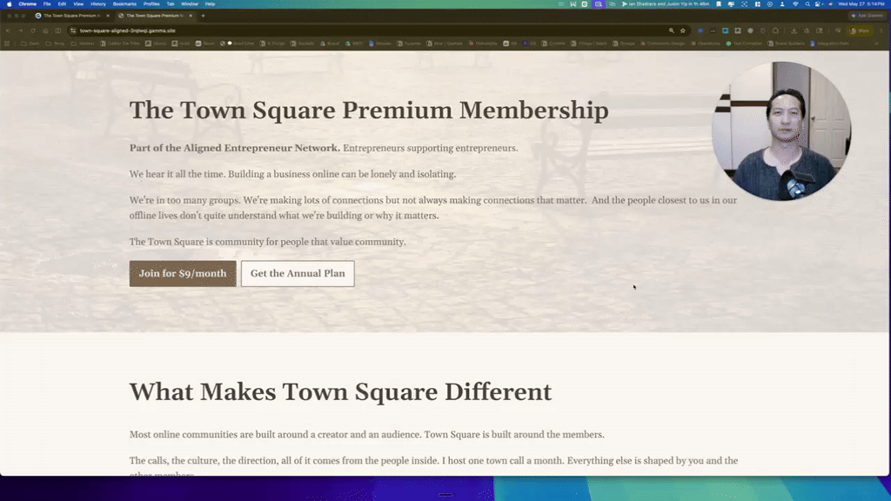Go forward with the browser forward arrow
This screenshot has width=891, height=501.
[21, 30]
